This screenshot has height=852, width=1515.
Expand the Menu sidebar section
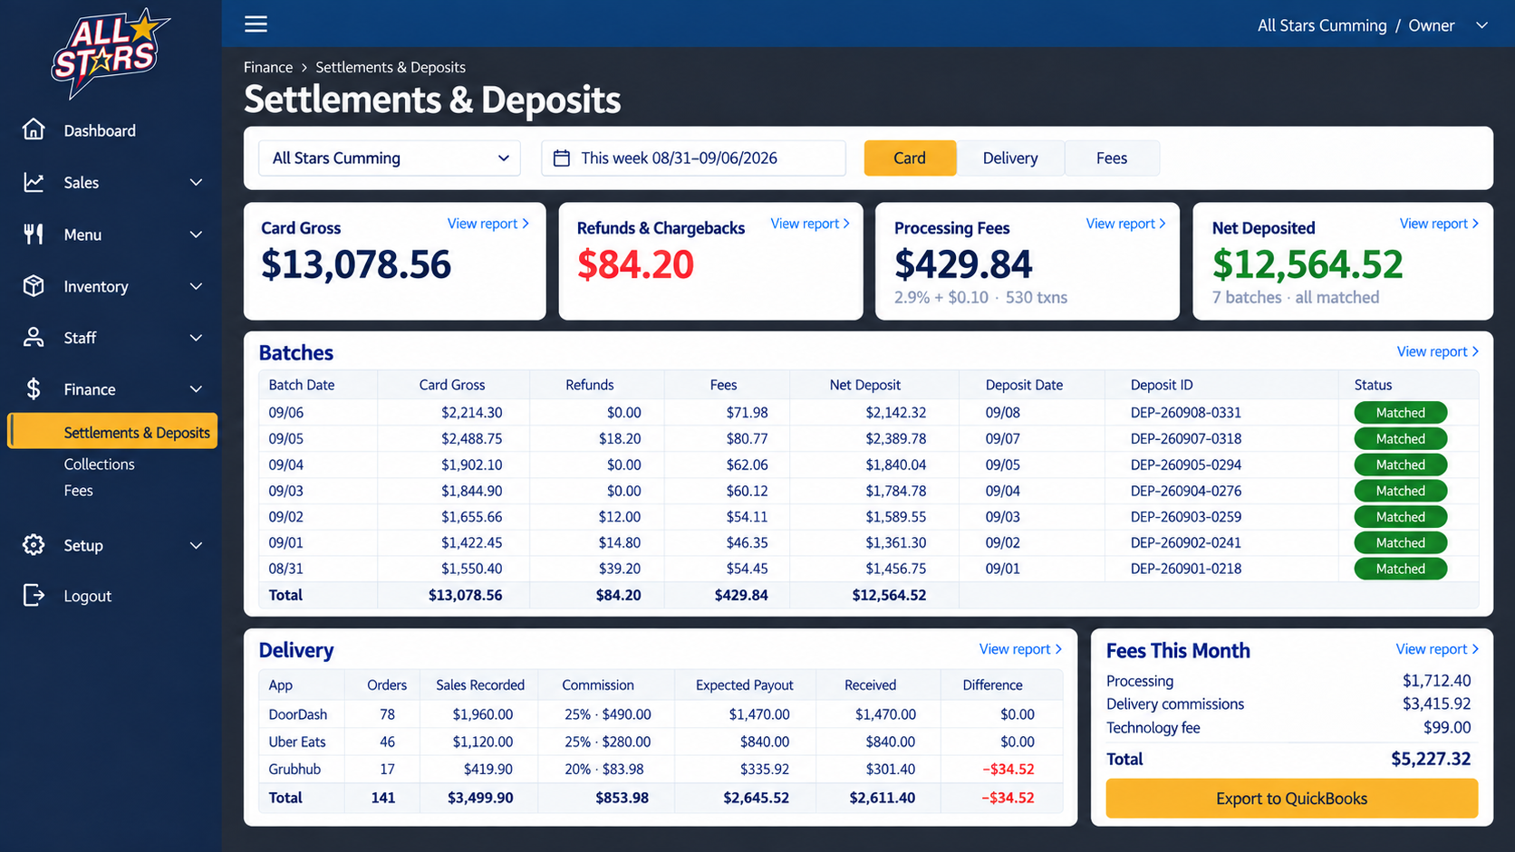(x=196, y=235)
